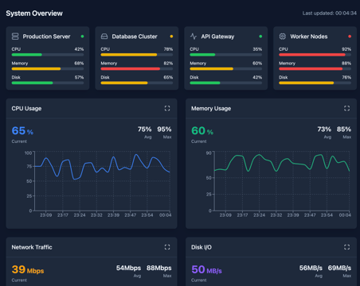Click the Database Cluster CPU progress bar
This screenshot has height=286, width=360.
tap(137, 55)
